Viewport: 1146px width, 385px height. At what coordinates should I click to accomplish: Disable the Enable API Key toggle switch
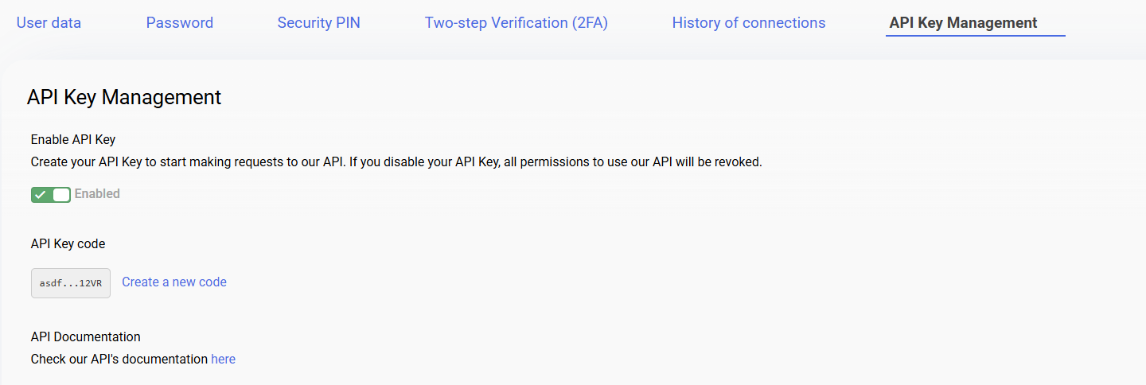point(51,194)
